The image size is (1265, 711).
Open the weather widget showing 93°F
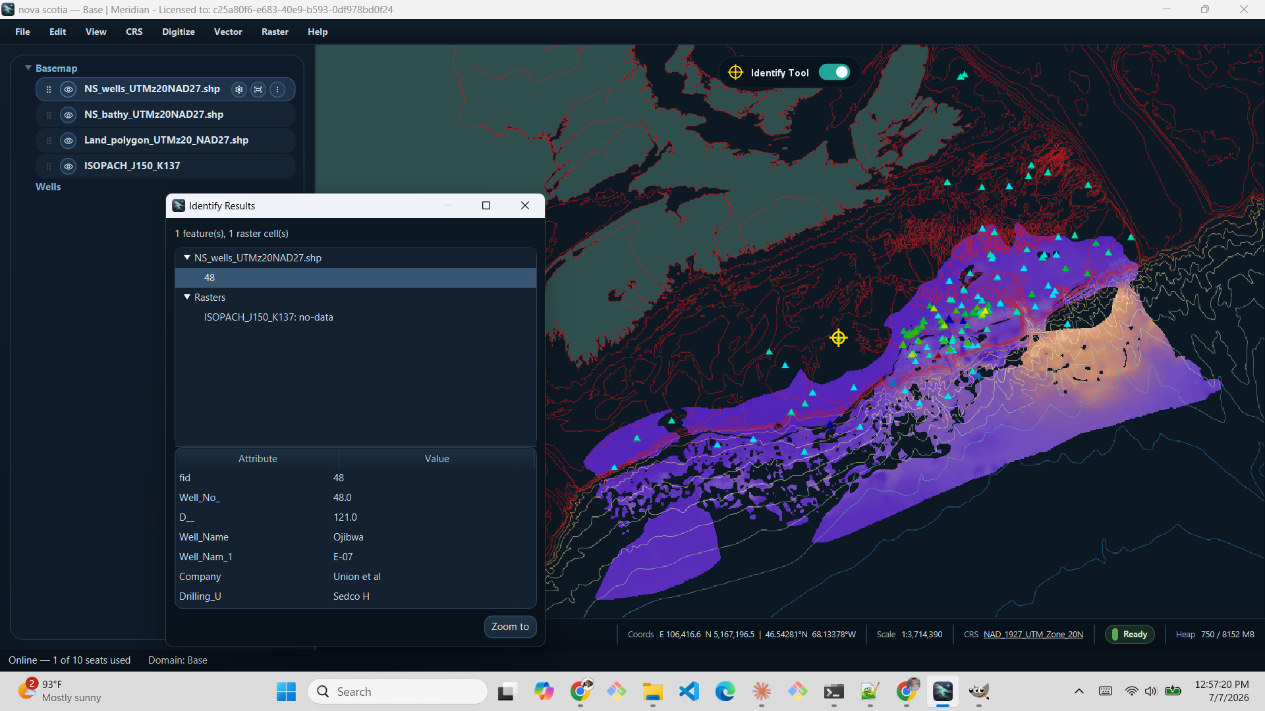(59, 691)
